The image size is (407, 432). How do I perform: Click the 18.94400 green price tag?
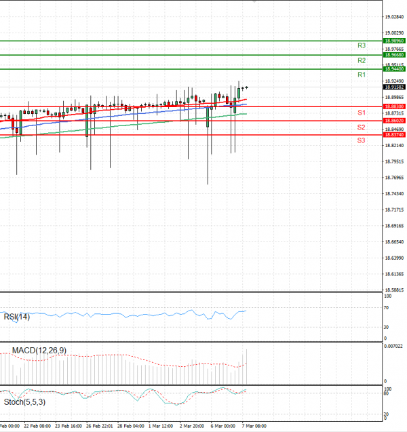click(394, 69)
